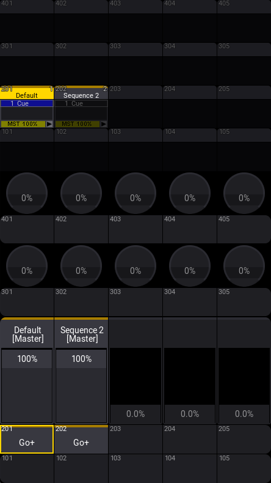Click the MST 100% bar on Sequence 2

click(77, 124)
